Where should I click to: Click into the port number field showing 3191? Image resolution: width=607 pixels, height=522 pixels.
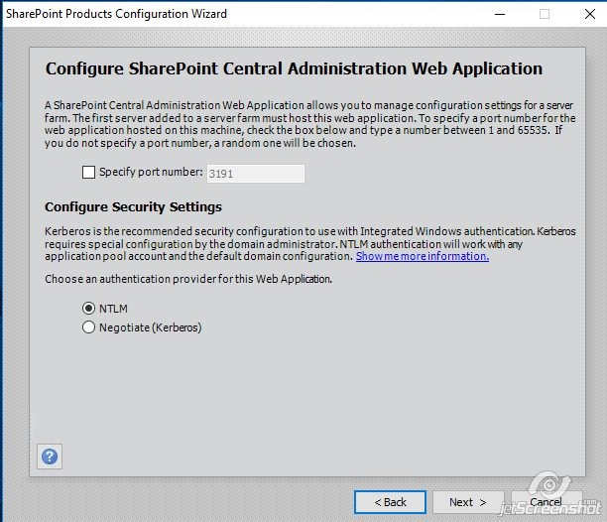pyautogui.click(x=256, y=174)
